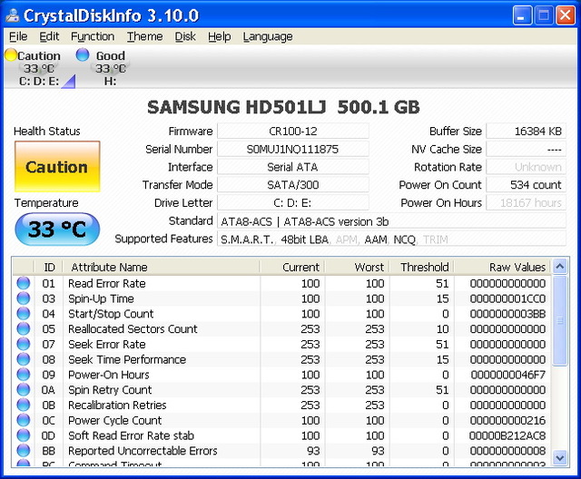Click the Serial Number field S0MUJ1NQ111875
Screen dimensions: 581x479
[292, 149]
